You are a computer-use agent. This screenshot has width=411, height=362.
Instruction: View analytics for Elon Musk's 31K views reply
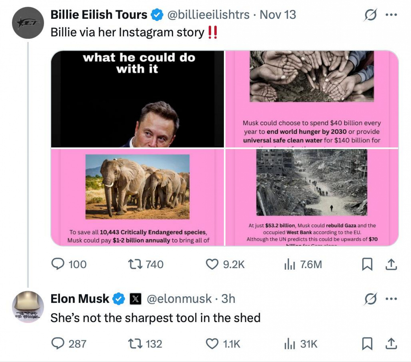(x=290, y=344)
